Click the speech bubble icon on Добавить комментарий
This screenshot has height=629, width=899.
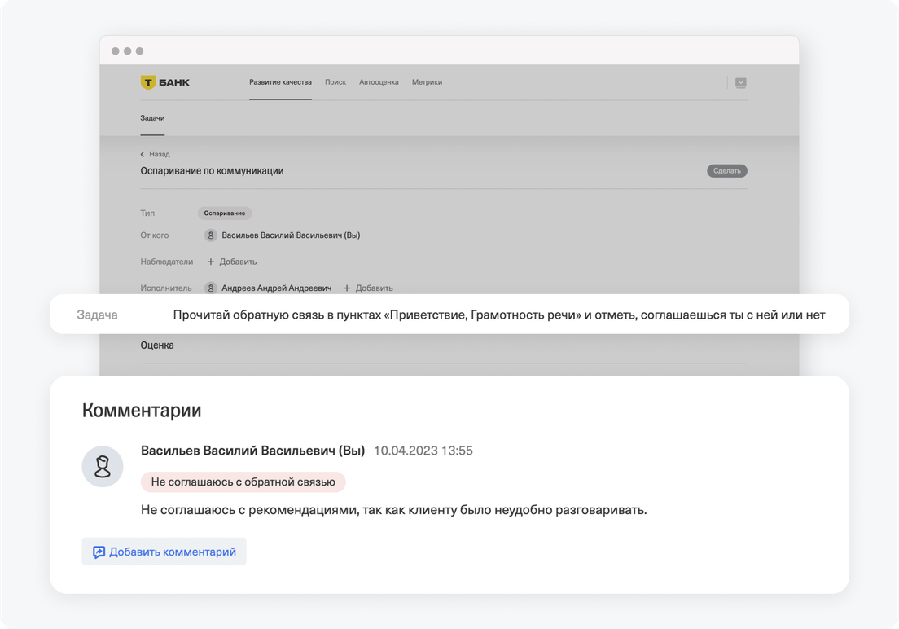[99, 552]
